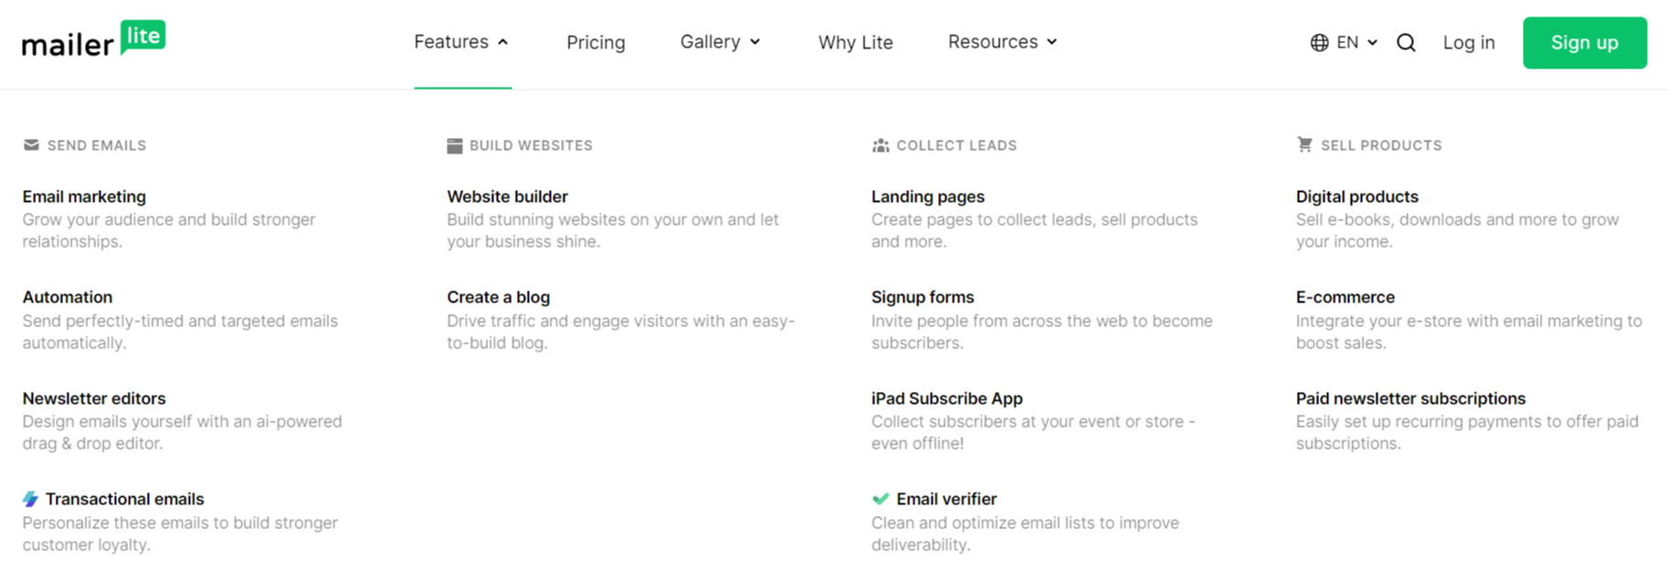The image size is (1668, 571).
Task: Click the Email verifier checkmark icon
Action: coord(881,499)
